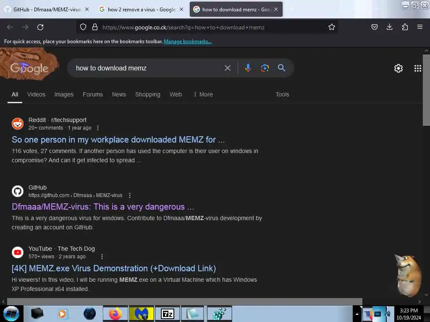
Task: Clear the search box with the X
Action: tap(227, 68)
